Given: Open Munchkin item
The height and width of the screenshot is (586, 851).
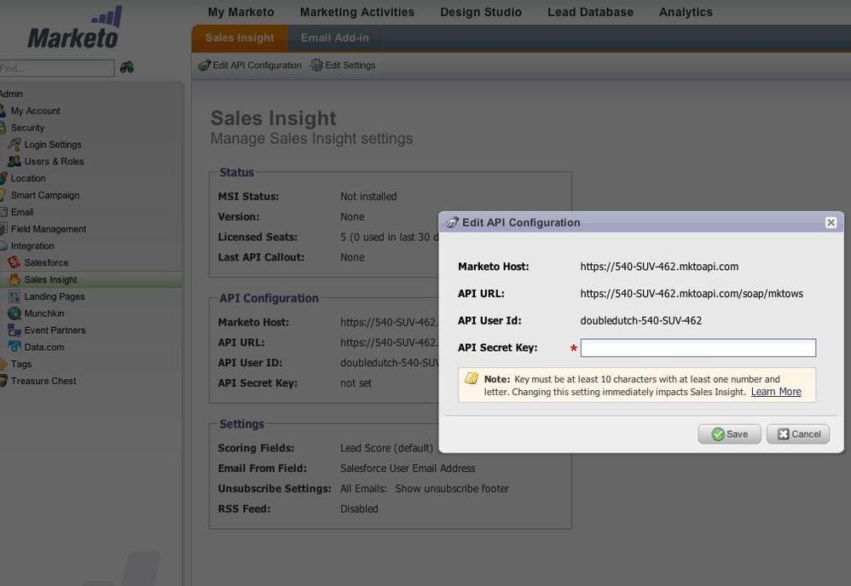Looking at the screenshot, I should (44, 313).
